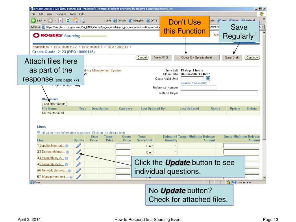Click the pencil Update icon for Network Behavio line

click(x=79, y=171)
